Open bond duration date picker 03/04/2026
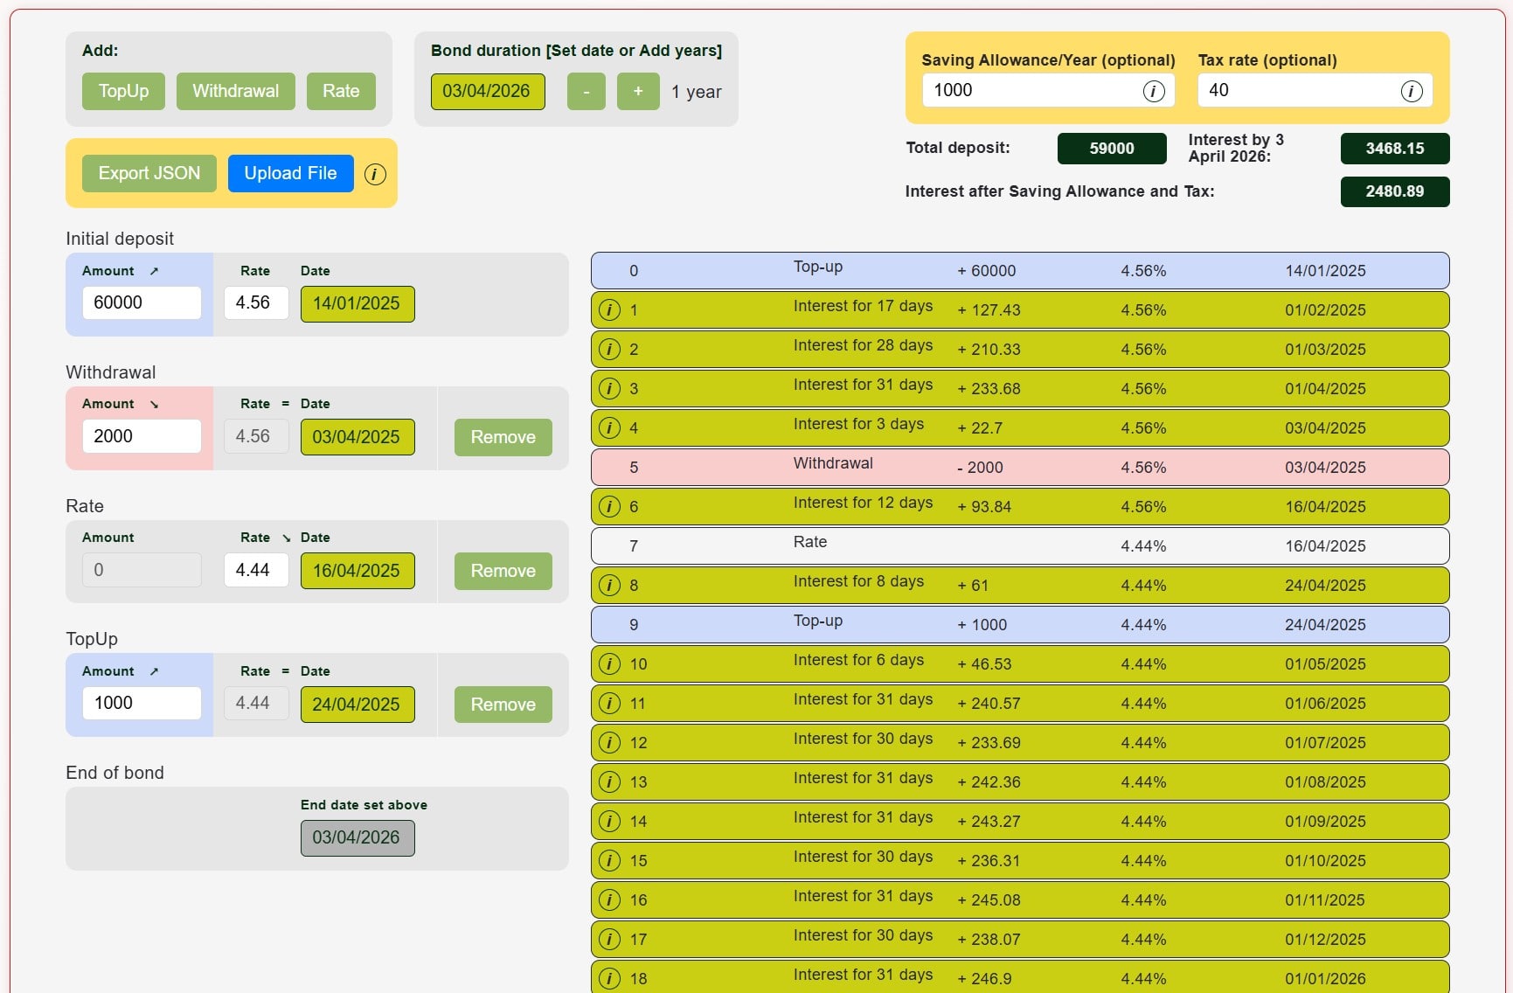 (x=487, y=92)
